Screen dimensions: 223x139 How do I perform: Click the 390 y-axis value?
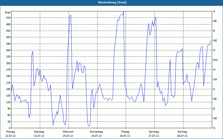point(8,44)
